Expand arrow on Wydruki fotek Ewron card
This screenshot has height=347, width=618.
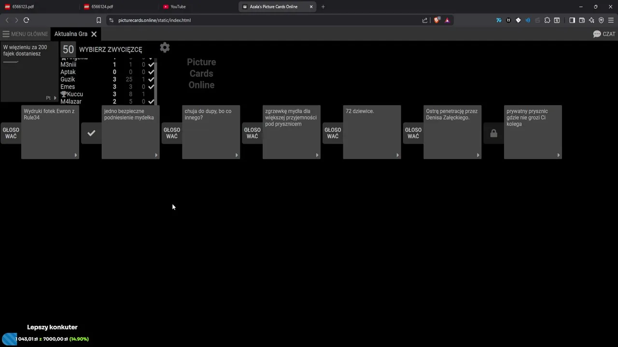76,155
